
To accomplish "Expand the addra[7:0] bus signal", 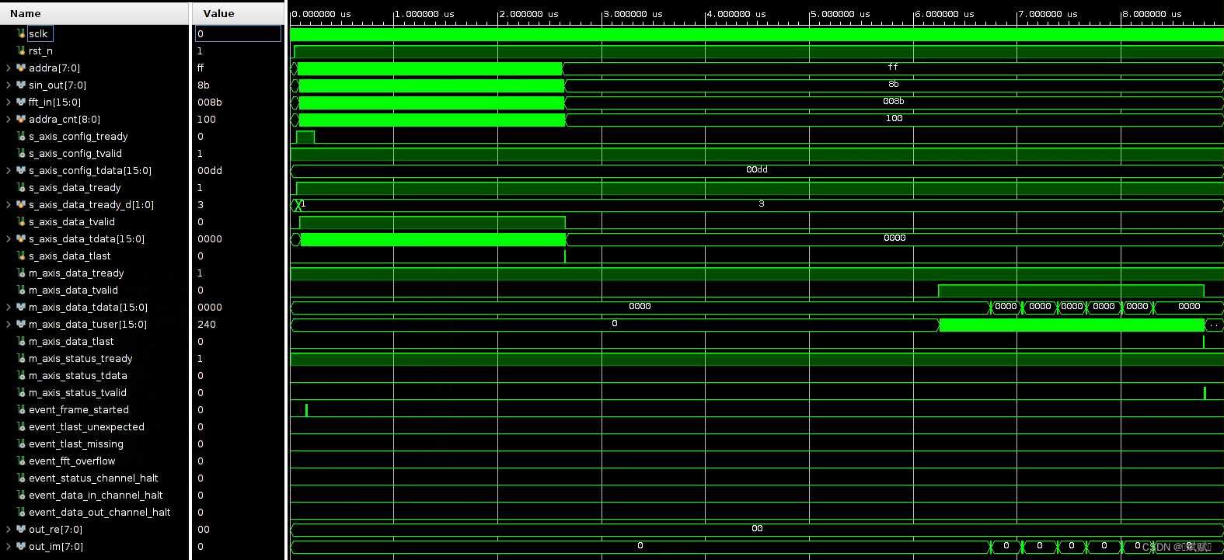I will [9, 68].
